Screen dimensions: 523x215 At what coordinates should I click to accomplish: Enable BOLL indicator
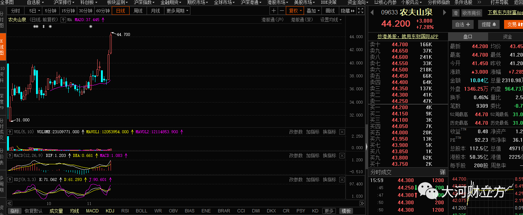pos(141,211)
